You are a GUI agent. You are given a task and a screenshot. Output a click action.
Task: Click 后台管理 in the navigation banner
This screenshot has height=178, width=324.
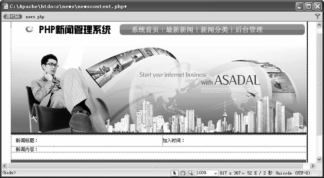pos(249,30)
